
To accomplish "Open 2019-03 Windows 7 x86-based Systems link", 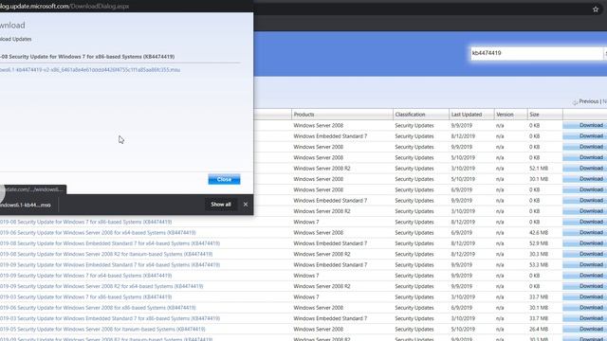I will tap(85, 296).
